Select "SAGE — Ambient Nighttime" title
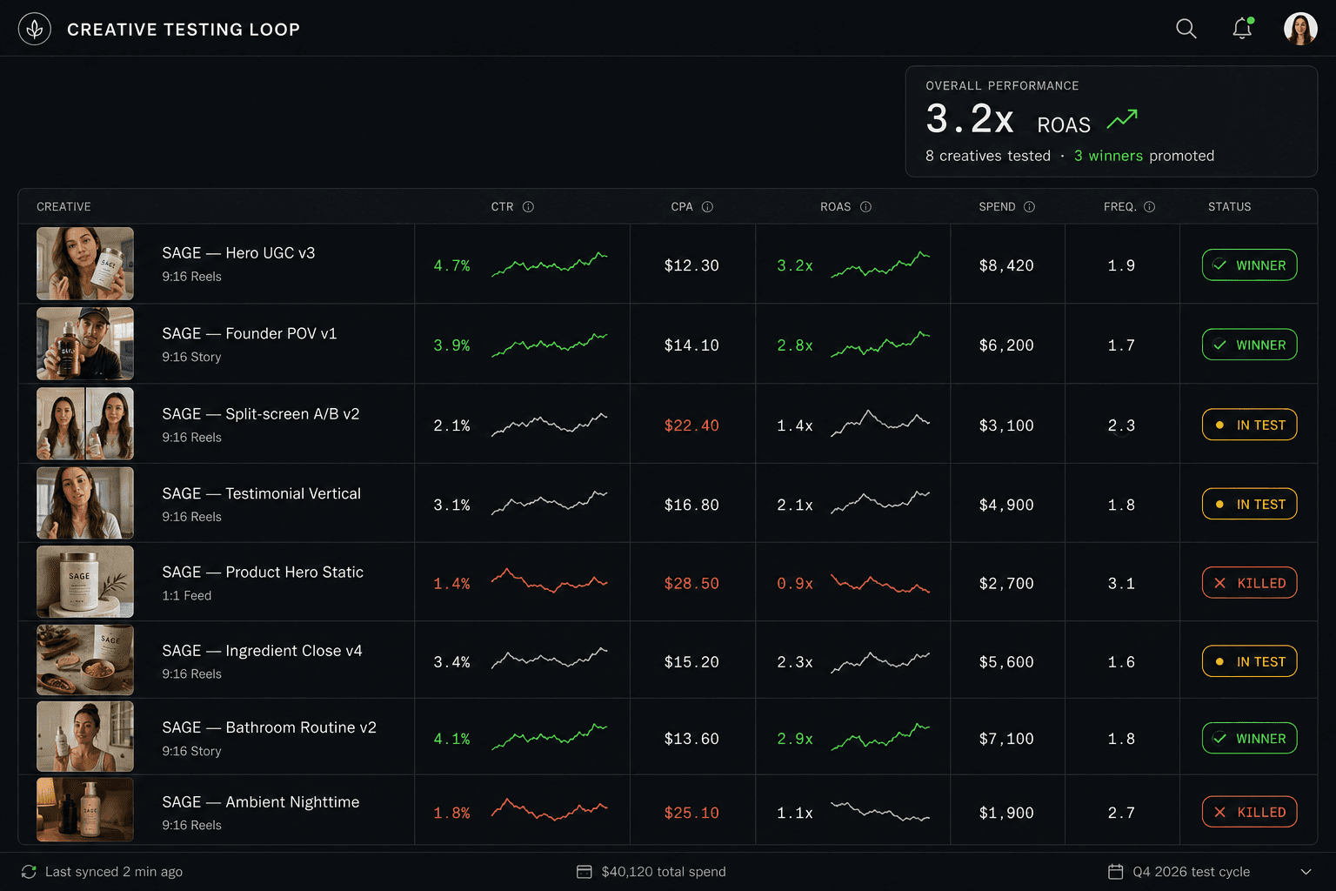Image resolution: width=1336 pixels, height=891 pixels. 260,802
